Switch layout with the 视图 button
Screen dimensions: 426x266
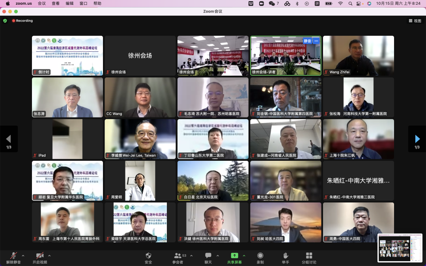[x=415, y=21]
